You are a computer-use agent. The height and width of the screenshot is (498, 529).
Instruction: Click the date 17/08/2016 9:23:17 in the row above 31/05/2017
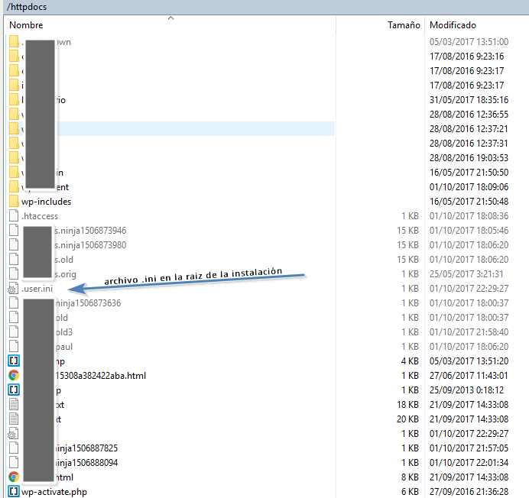coord(466,86)
